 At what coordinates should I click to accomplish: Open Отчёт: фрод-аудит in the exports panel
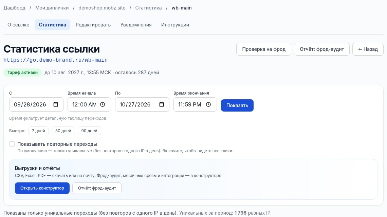pos(97,188)
